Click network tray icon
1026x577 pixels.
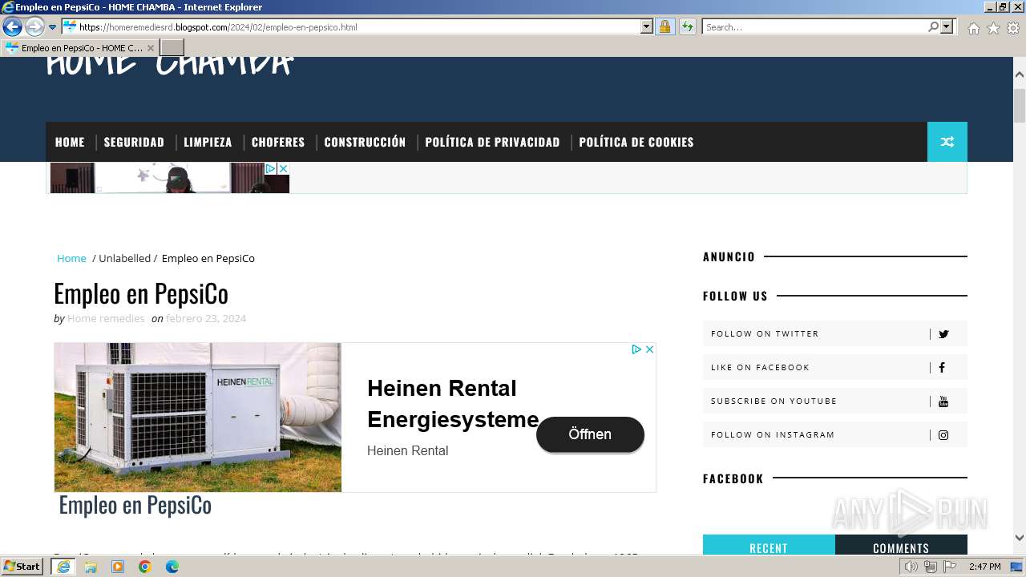[x=931, y=567]
